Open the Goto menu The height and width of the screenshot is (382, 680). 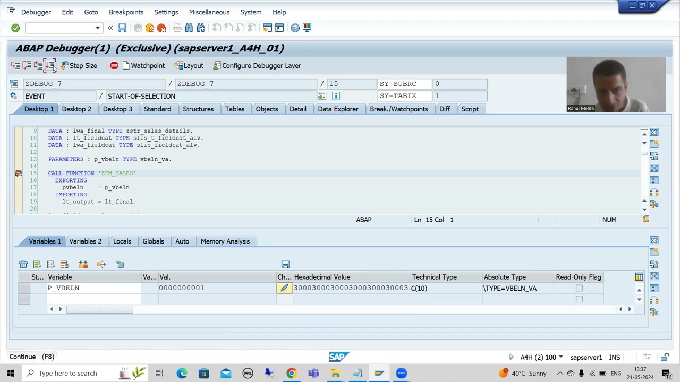[91, 12]
